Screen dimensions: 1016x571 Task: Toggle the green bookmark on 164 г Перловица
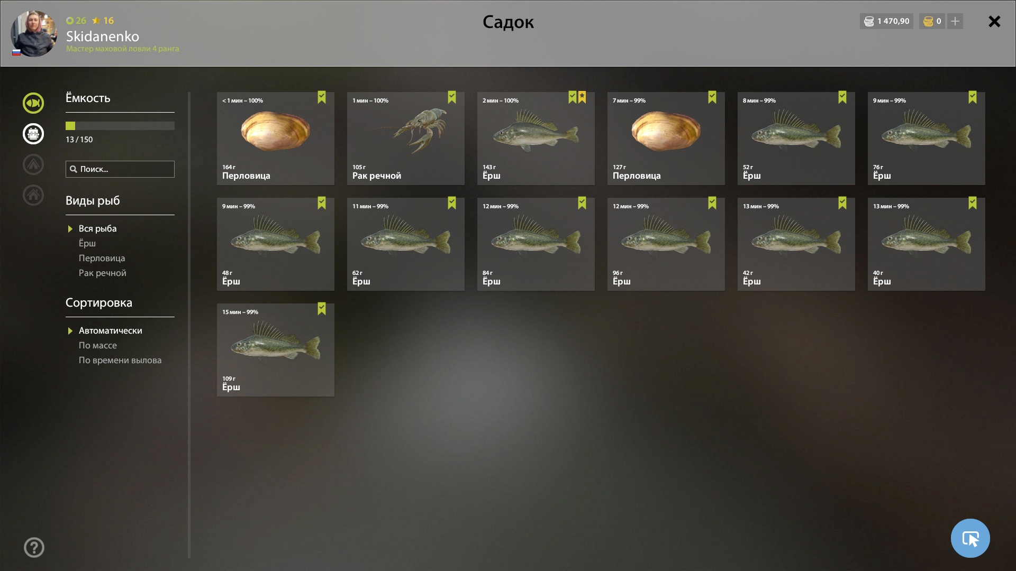tap(322, 97)
